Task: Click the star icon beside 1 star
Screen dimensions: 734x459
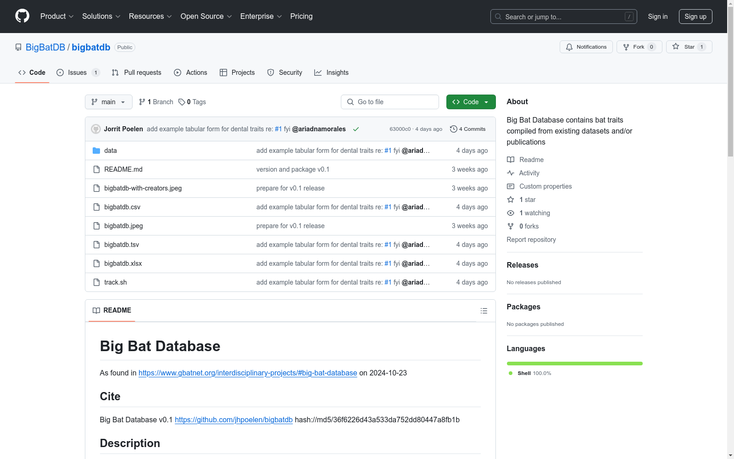Action: point(511,200)
